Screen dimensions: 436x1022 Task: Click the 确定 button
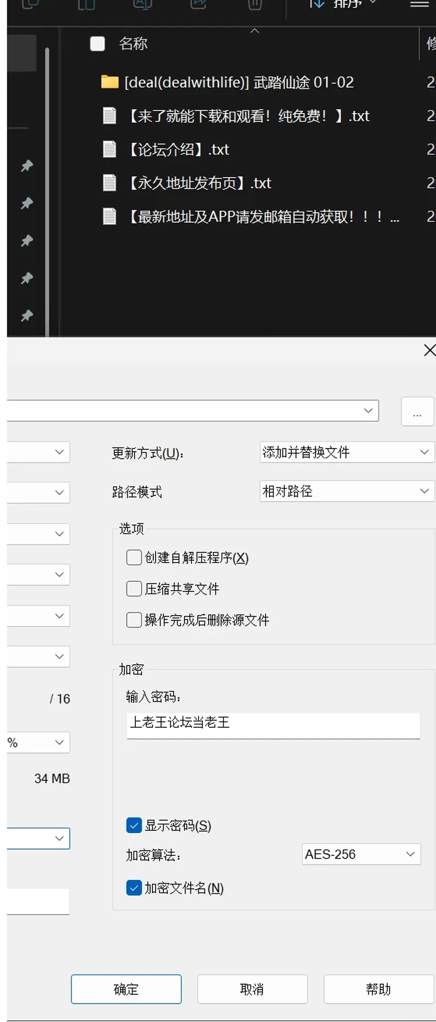(x=126, y=989)
